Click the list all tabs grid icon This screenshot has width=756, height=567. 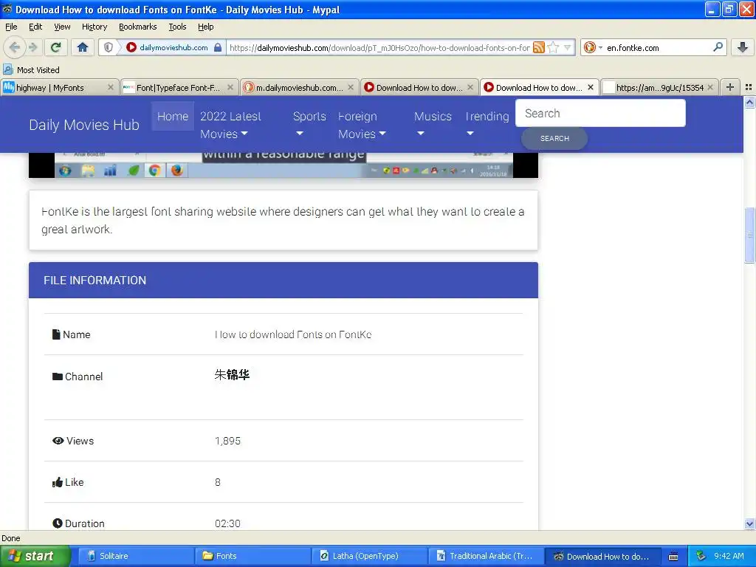[x=749, y=87]
